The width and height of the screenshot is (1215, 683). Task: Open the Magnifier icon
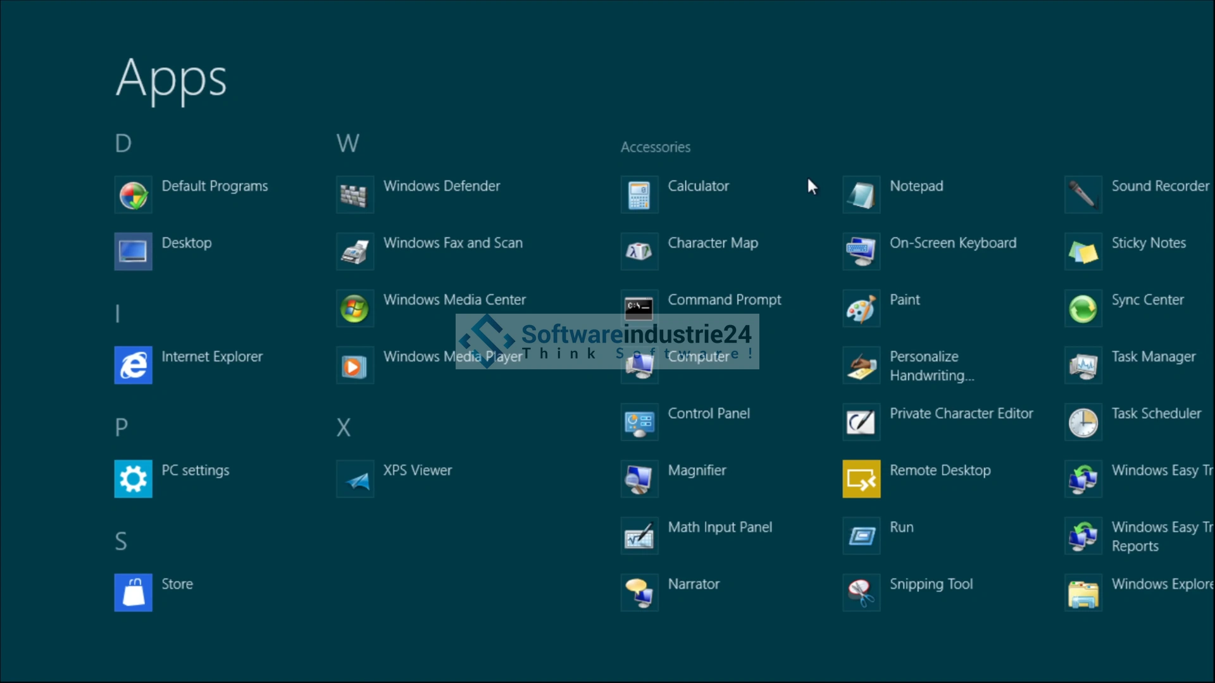pyautogui.click(x=639, y=479)
